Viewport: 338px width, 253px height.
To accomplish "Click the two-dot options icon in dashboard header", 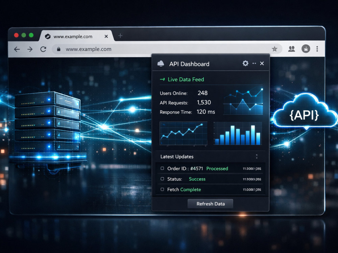I will (x=254, y=64).
